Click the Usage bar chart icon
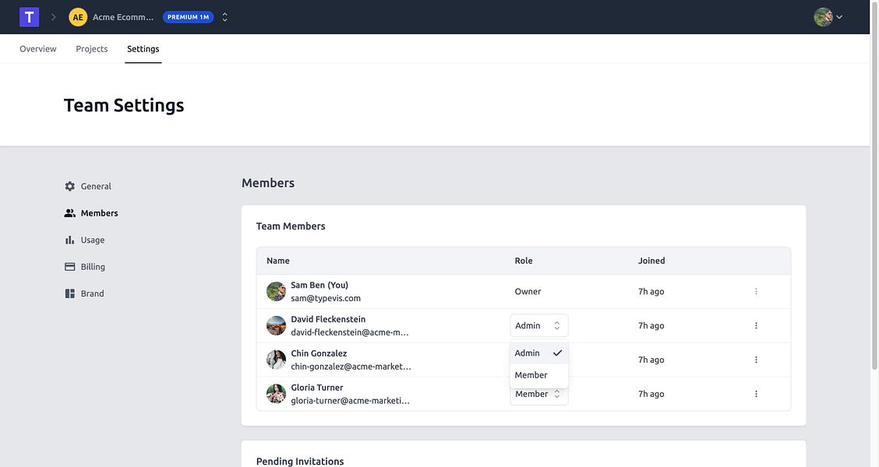 pyautogui.click(x=70, y=241)
